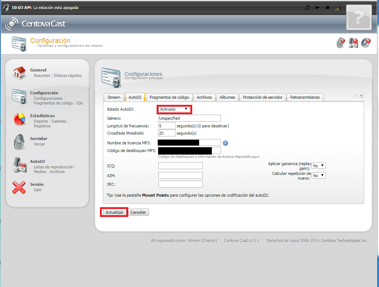Viewport: 379px width, 287px height.
Task: Click the General house icon in the sidebar
Action: (x=19, y=73)
